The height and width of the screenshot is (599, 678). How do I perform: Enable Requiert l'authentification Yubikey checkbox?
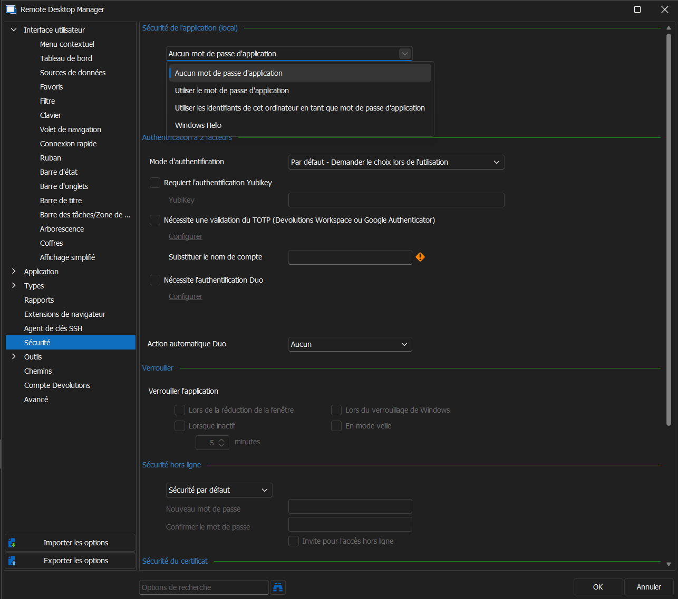155,183
